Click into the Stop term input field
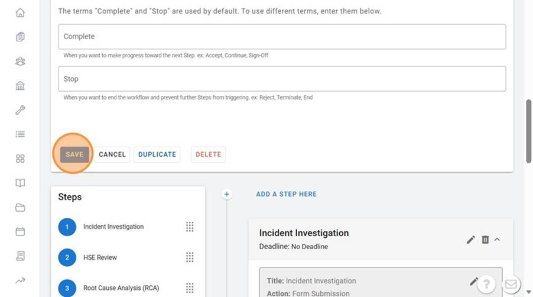Image resolution: width=533 pixels, height=297 pixels. [282, 79]
